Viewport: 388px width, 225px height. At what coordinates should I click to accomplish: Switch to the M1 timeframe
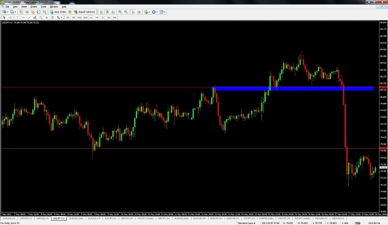click(68, 17)
